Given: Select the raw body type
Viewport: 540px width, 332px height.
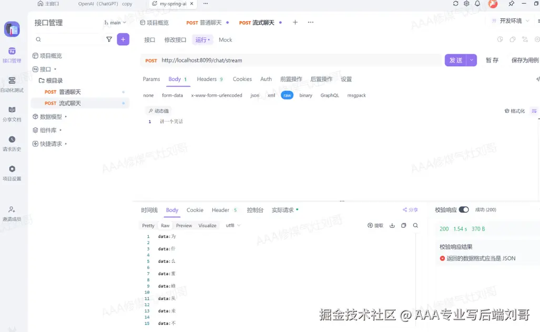Looking at the screenshot, I should click(287, 95).
